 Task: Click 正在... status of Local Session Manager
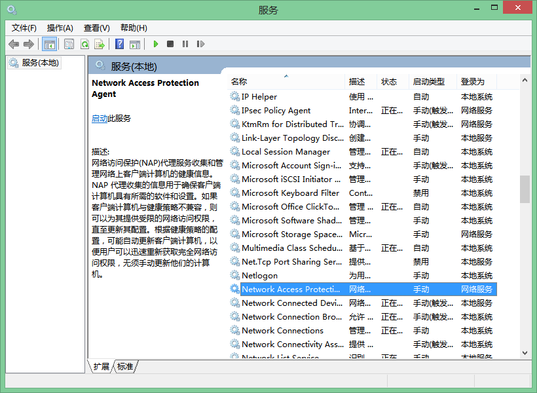[x=392, y=152]
